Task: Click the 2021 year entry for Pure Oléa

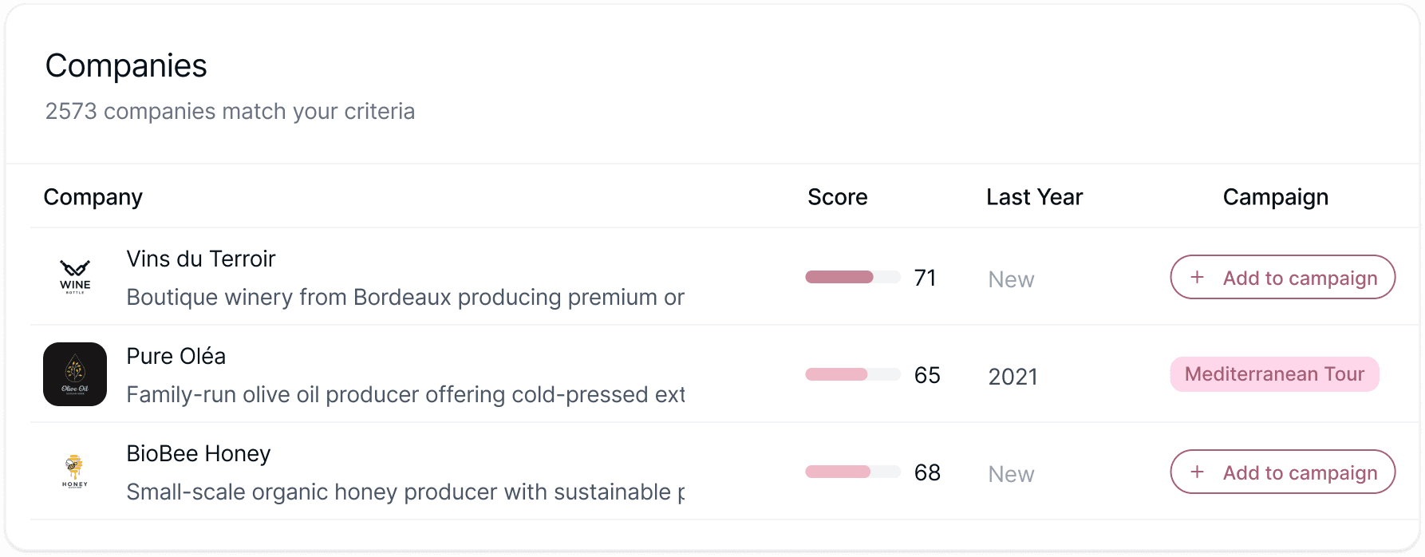Action: click(1013, 376)
